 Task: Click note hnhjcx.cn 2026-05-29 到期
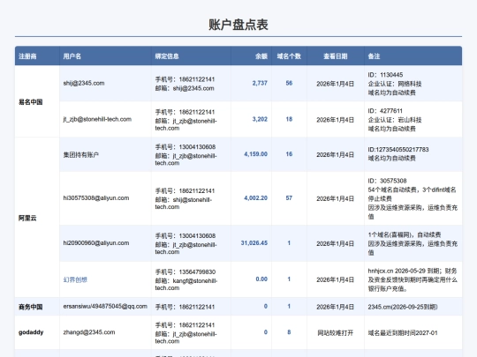coord(413,279)
